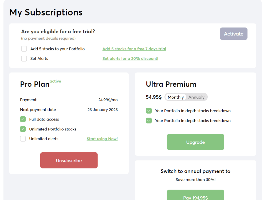Click the Activate free trial button
Viewport: 267px width, 200px height.
pos(233,34)
